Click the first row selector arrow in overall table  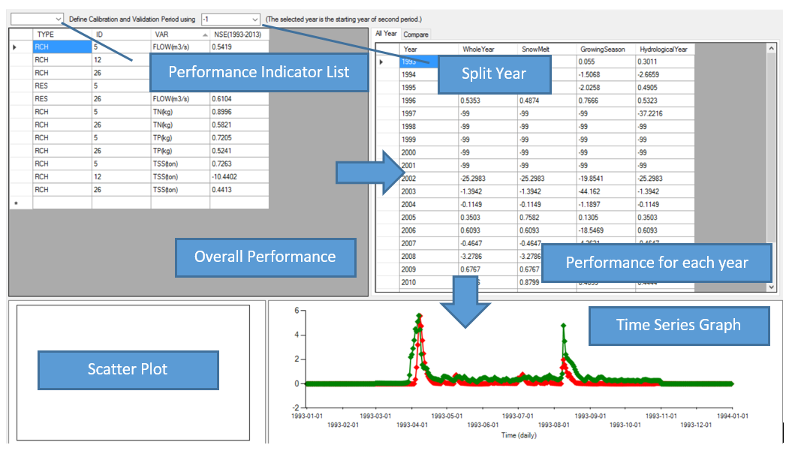pyautogui.click(x=20, y=47)
